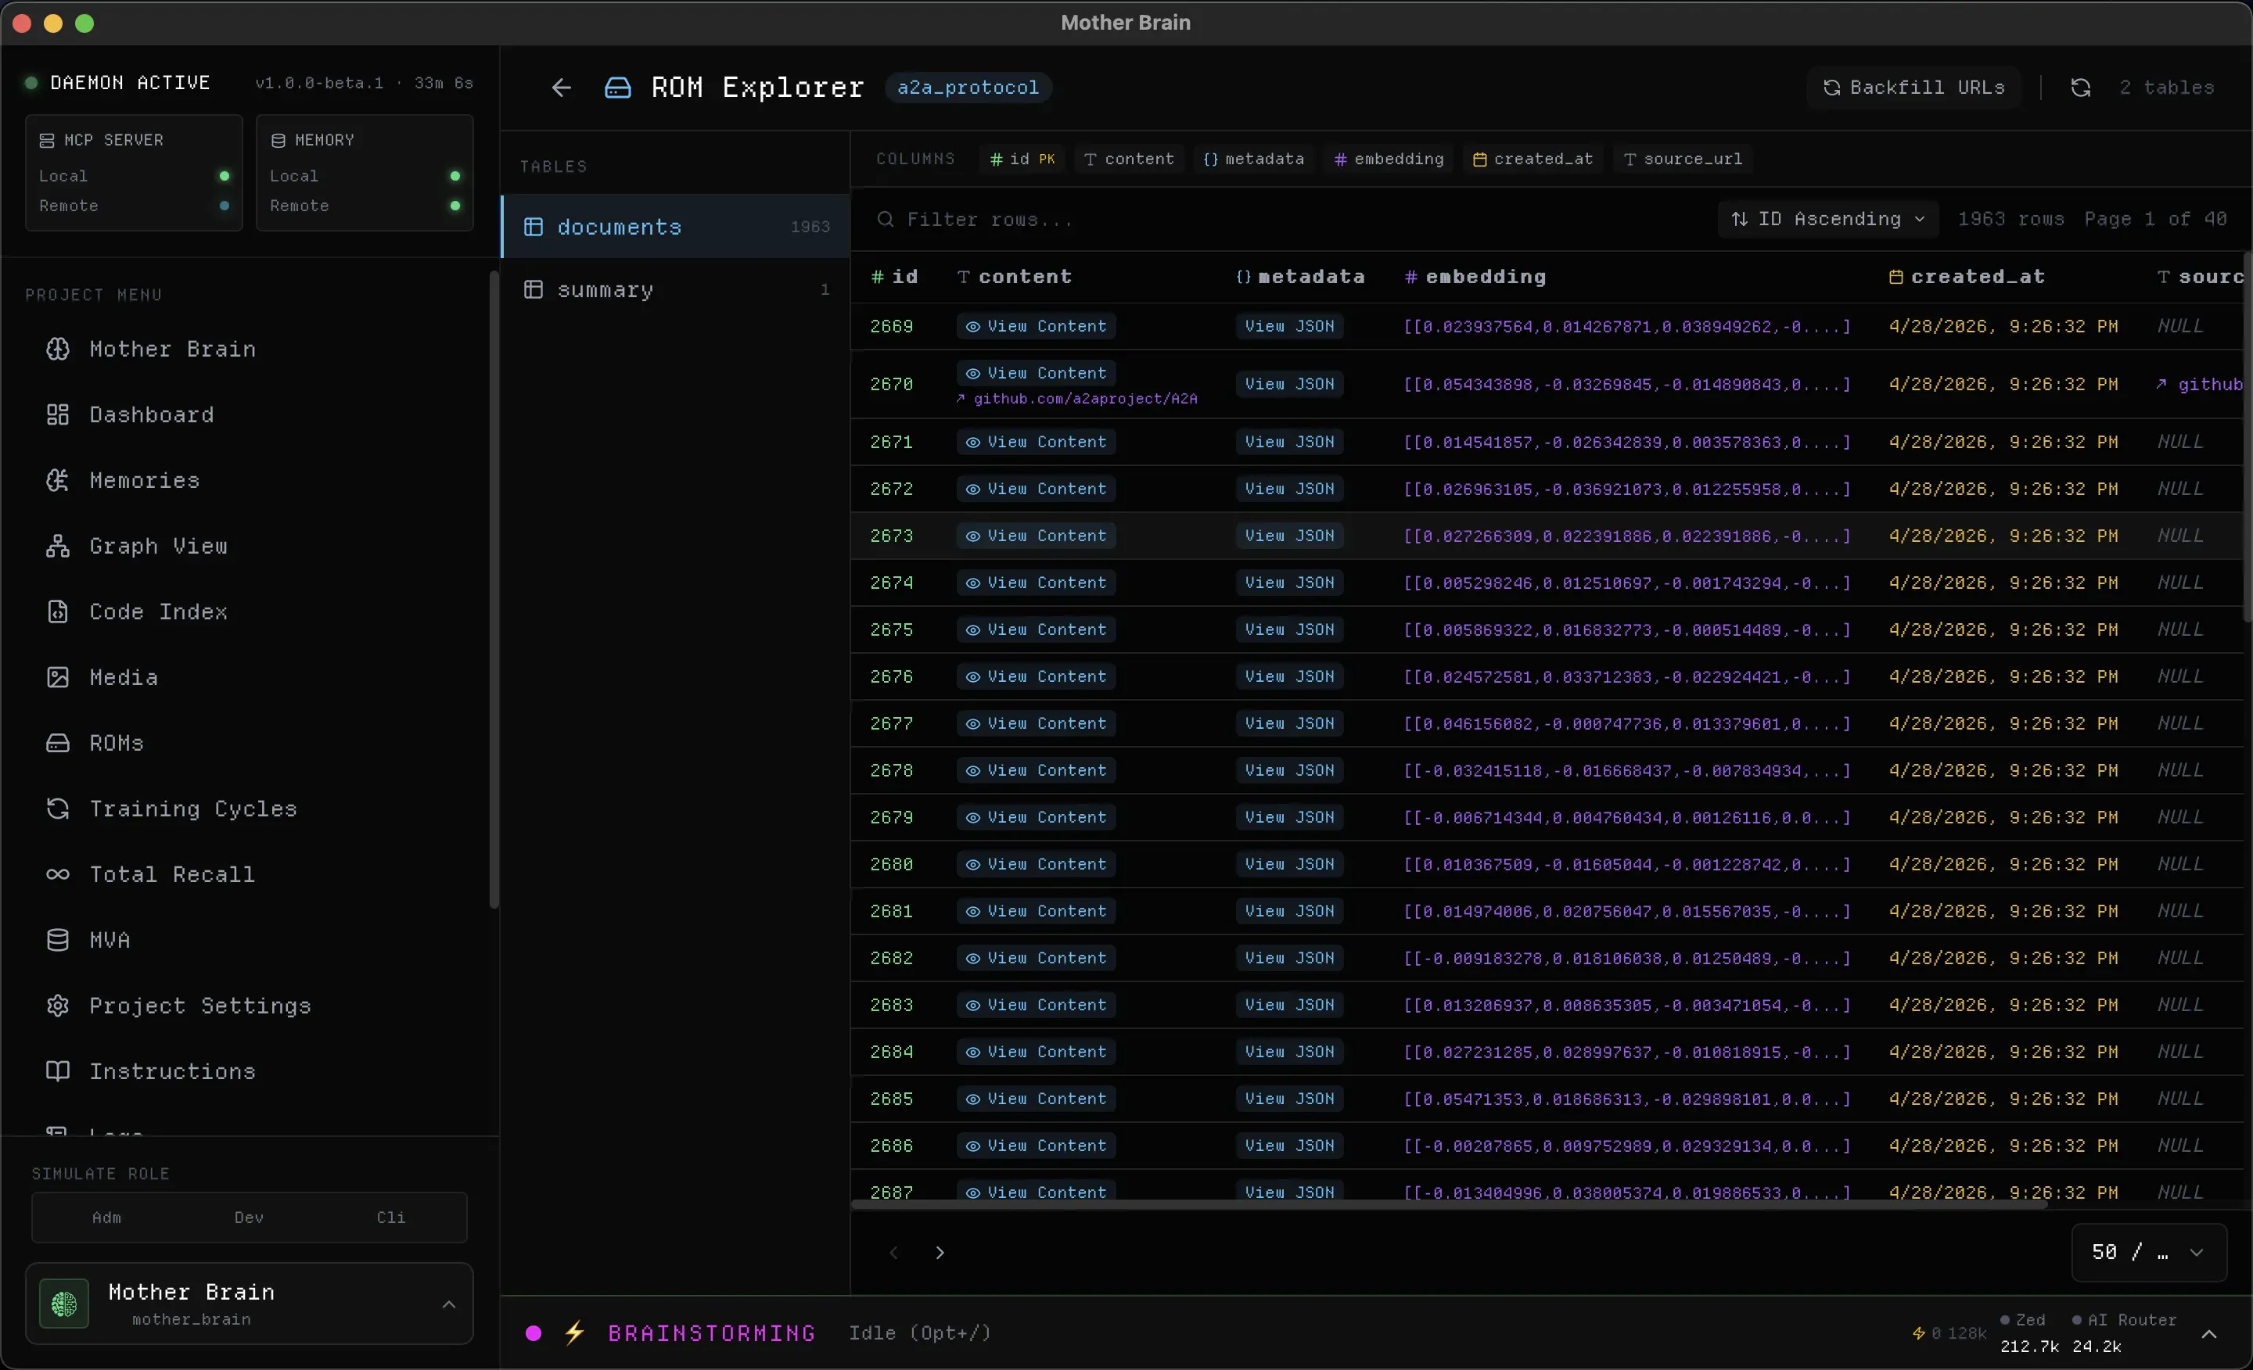2253x1370 pixels.
Task: Click the lightning bolt Brainstorming icon
Action: [574, 1333]
